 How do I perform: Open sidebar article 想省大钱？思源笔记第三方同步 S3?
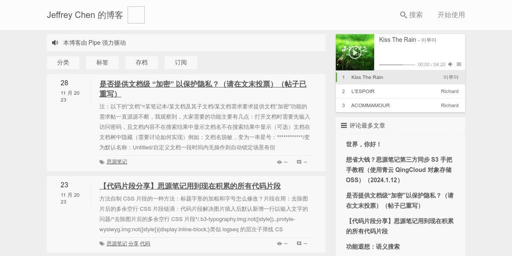coord(399,170)
